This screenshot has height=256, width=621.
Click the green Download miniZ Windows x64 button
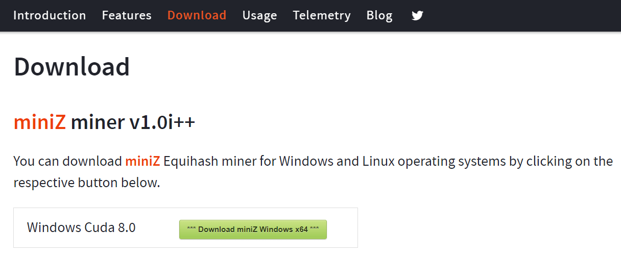[253, 229]
